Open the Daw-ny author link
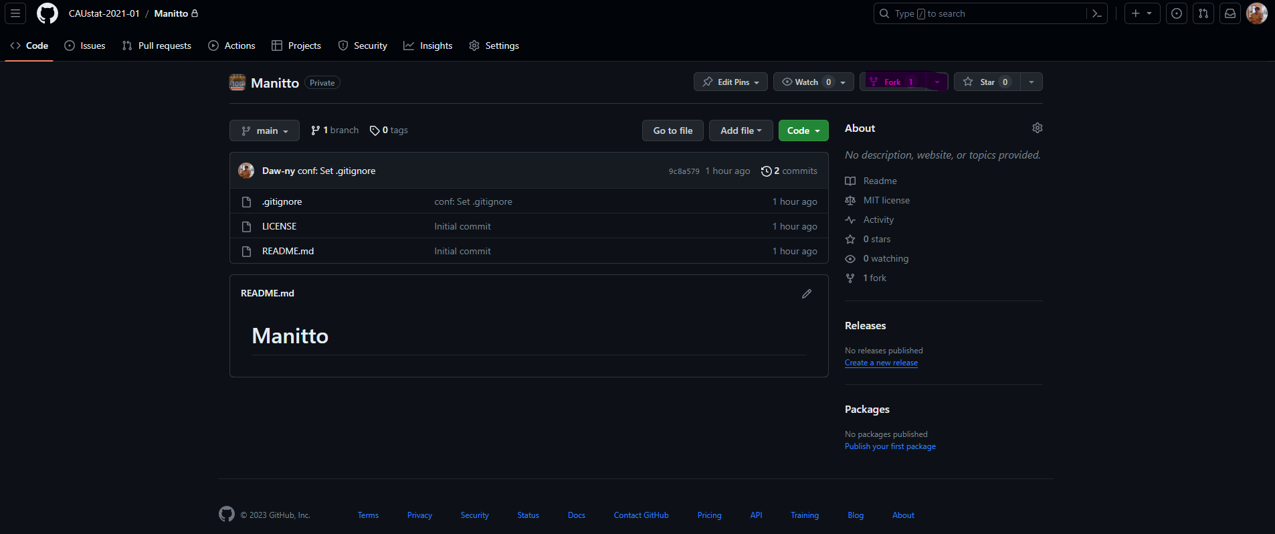The width and height of the screenshot is (1275, 534). coord(278,171)
